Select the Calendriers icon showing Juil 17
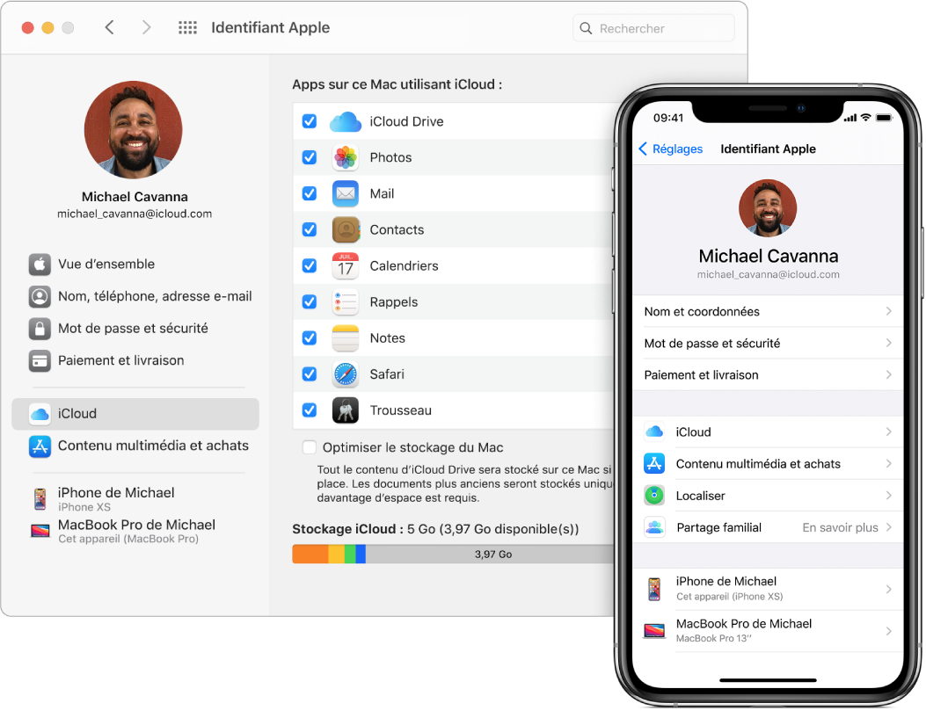Image resolution: width=926 pixels, height=718 pixels. [345, 265]
